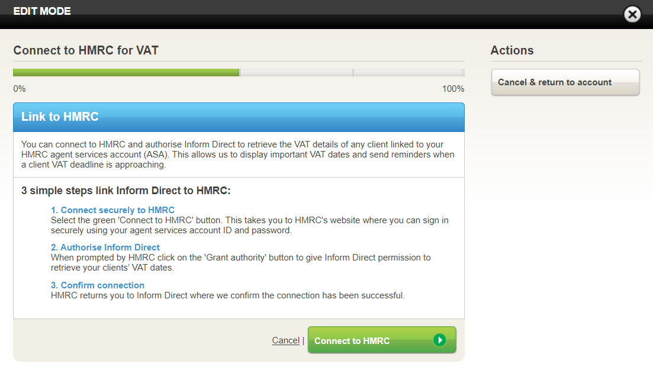
Task: Click the white arrow icon on Connect button
Action: tap(439, 340)
